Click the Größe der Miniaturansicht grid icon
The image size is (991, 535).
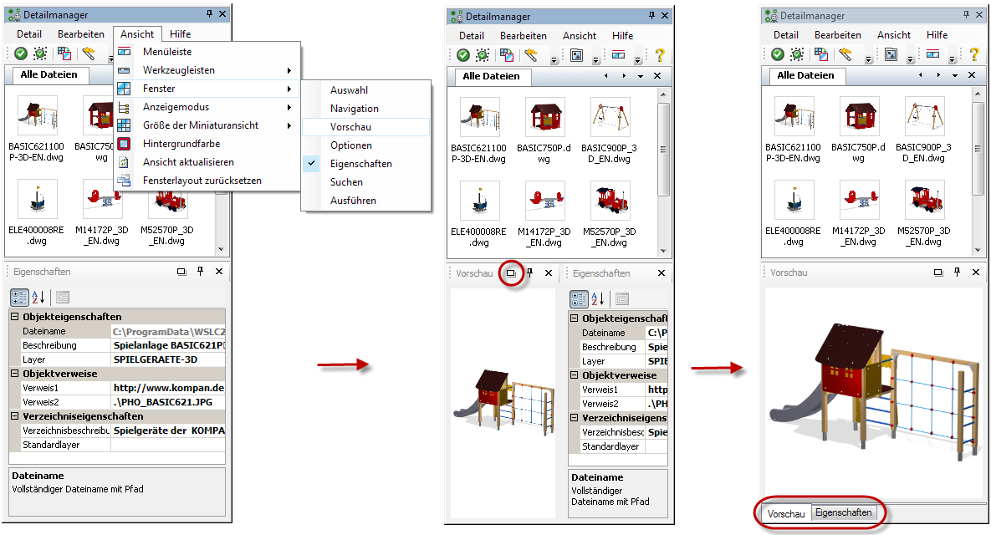[x=124, y=125]
